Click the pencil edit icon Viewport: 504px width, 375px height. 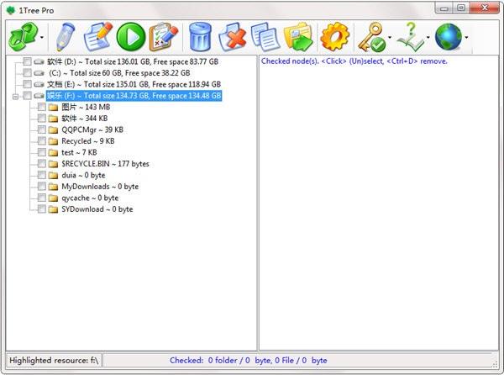pyautogui.click(x=65, y=37)
